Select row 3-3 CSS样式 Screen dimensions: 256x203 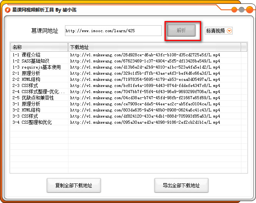tap(129, 116)
